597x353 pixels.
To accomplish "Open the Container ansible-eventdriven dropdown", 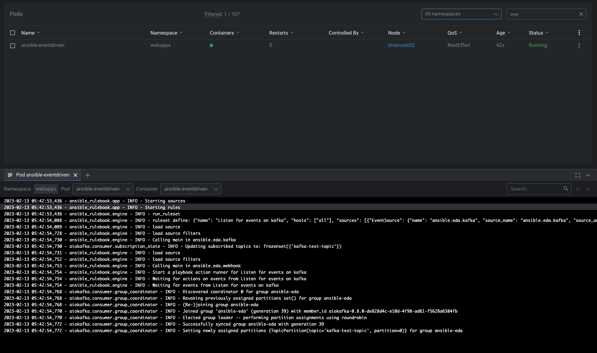I will [190, 188].
